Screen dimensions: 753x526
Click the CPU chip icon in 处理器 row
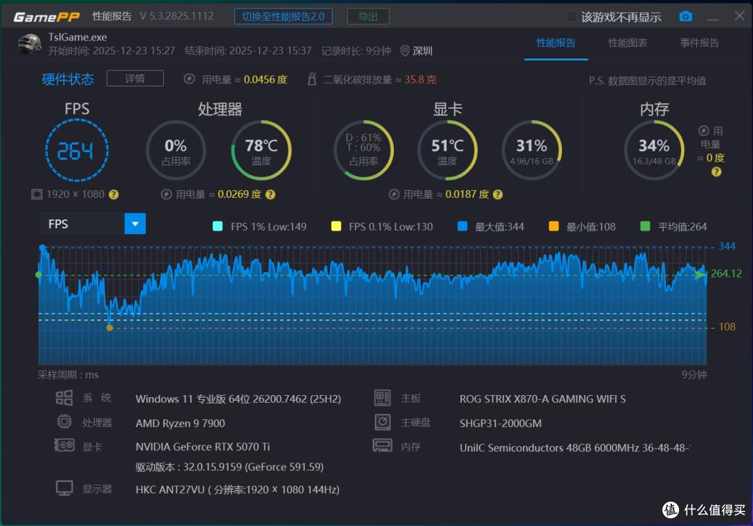pyautogui.click(x=64, y=422)
